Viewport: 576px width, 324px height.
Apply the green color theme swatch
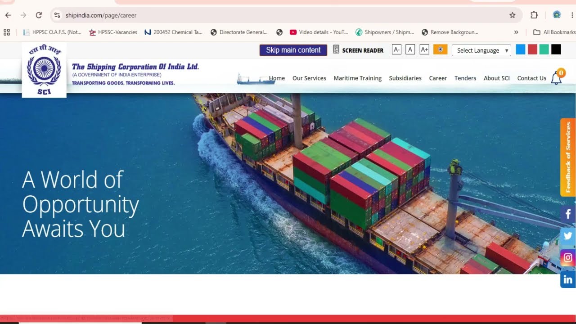point(544,49)
